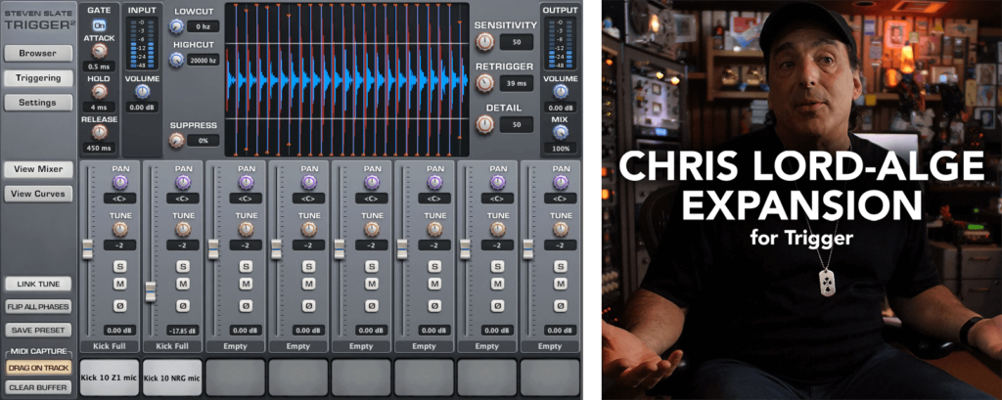Click the Lowcut 0 hz value field
1002x400 pixels.
coord(204,26)
